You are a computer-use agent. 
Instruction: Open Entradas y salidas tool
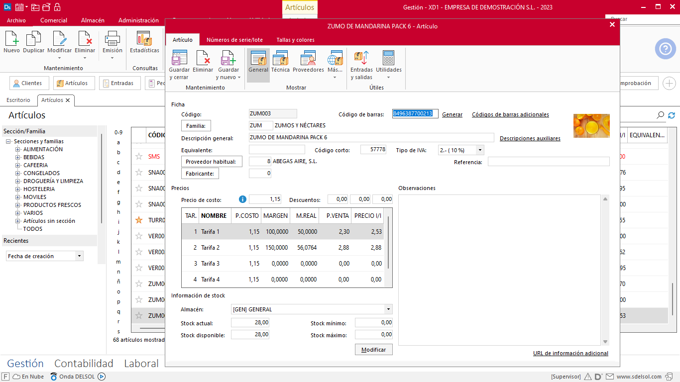(x=361, y=65)
